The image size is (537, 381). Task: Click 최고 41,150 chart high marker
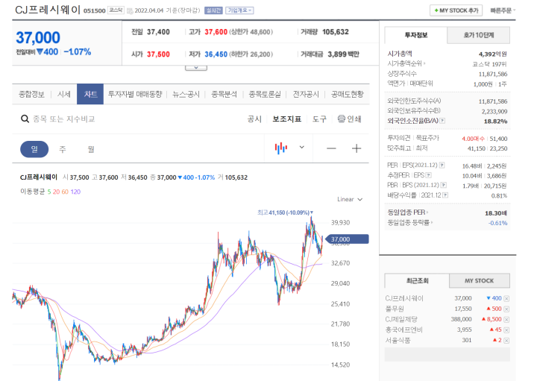285,212
